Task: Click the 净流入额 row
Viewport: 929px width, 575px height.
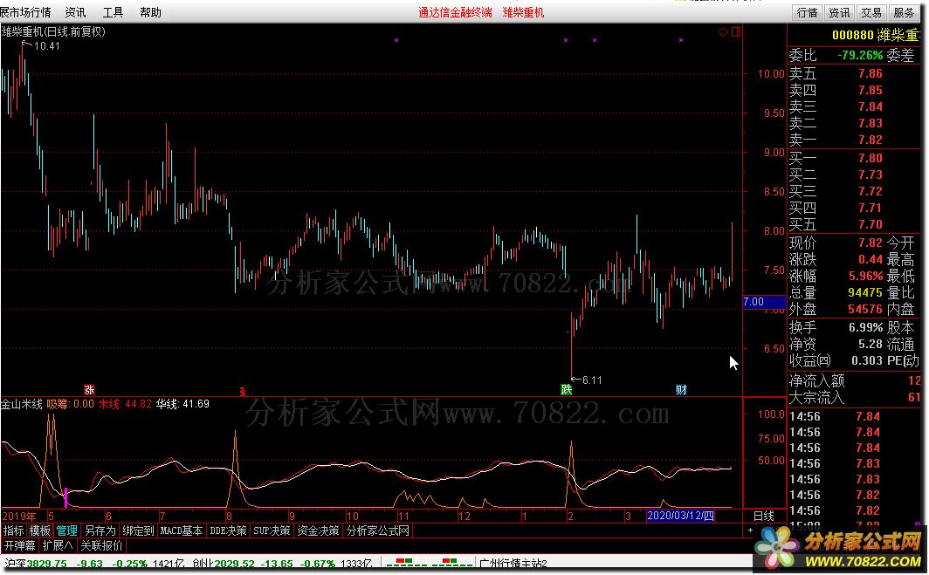Action: 855,380
